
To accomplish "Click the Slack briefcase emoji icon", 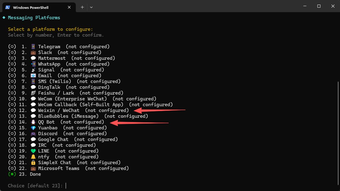I will coord(33,52).
